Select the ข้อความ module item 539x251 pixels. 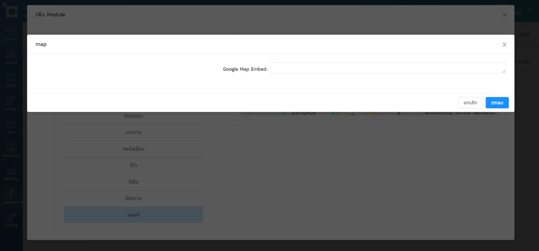pos(133,198)
